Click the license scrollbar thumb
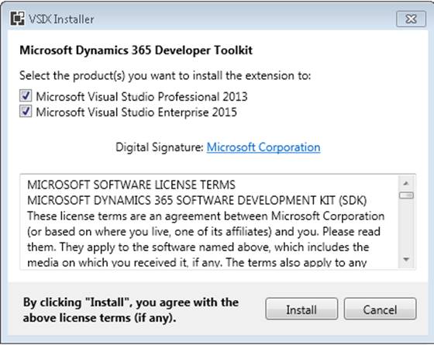This screenshot has width=434, height=345. 406,195
